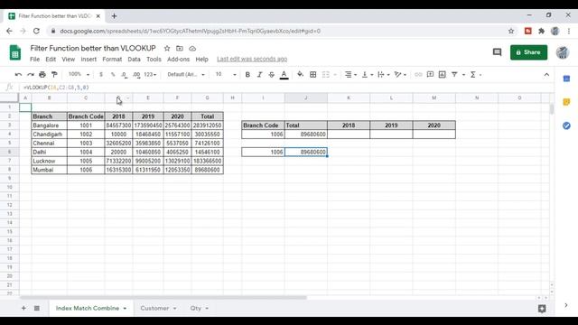Switch to the Customer sheet tab
This screenshot has width=578, height=325.
154,308
